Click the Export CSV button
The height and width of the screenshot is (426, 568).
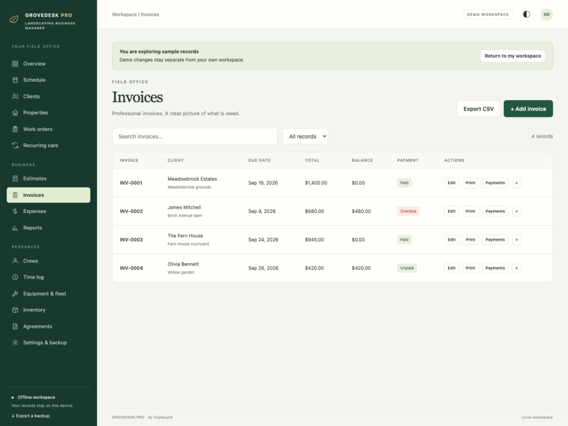tap(479, 109)
